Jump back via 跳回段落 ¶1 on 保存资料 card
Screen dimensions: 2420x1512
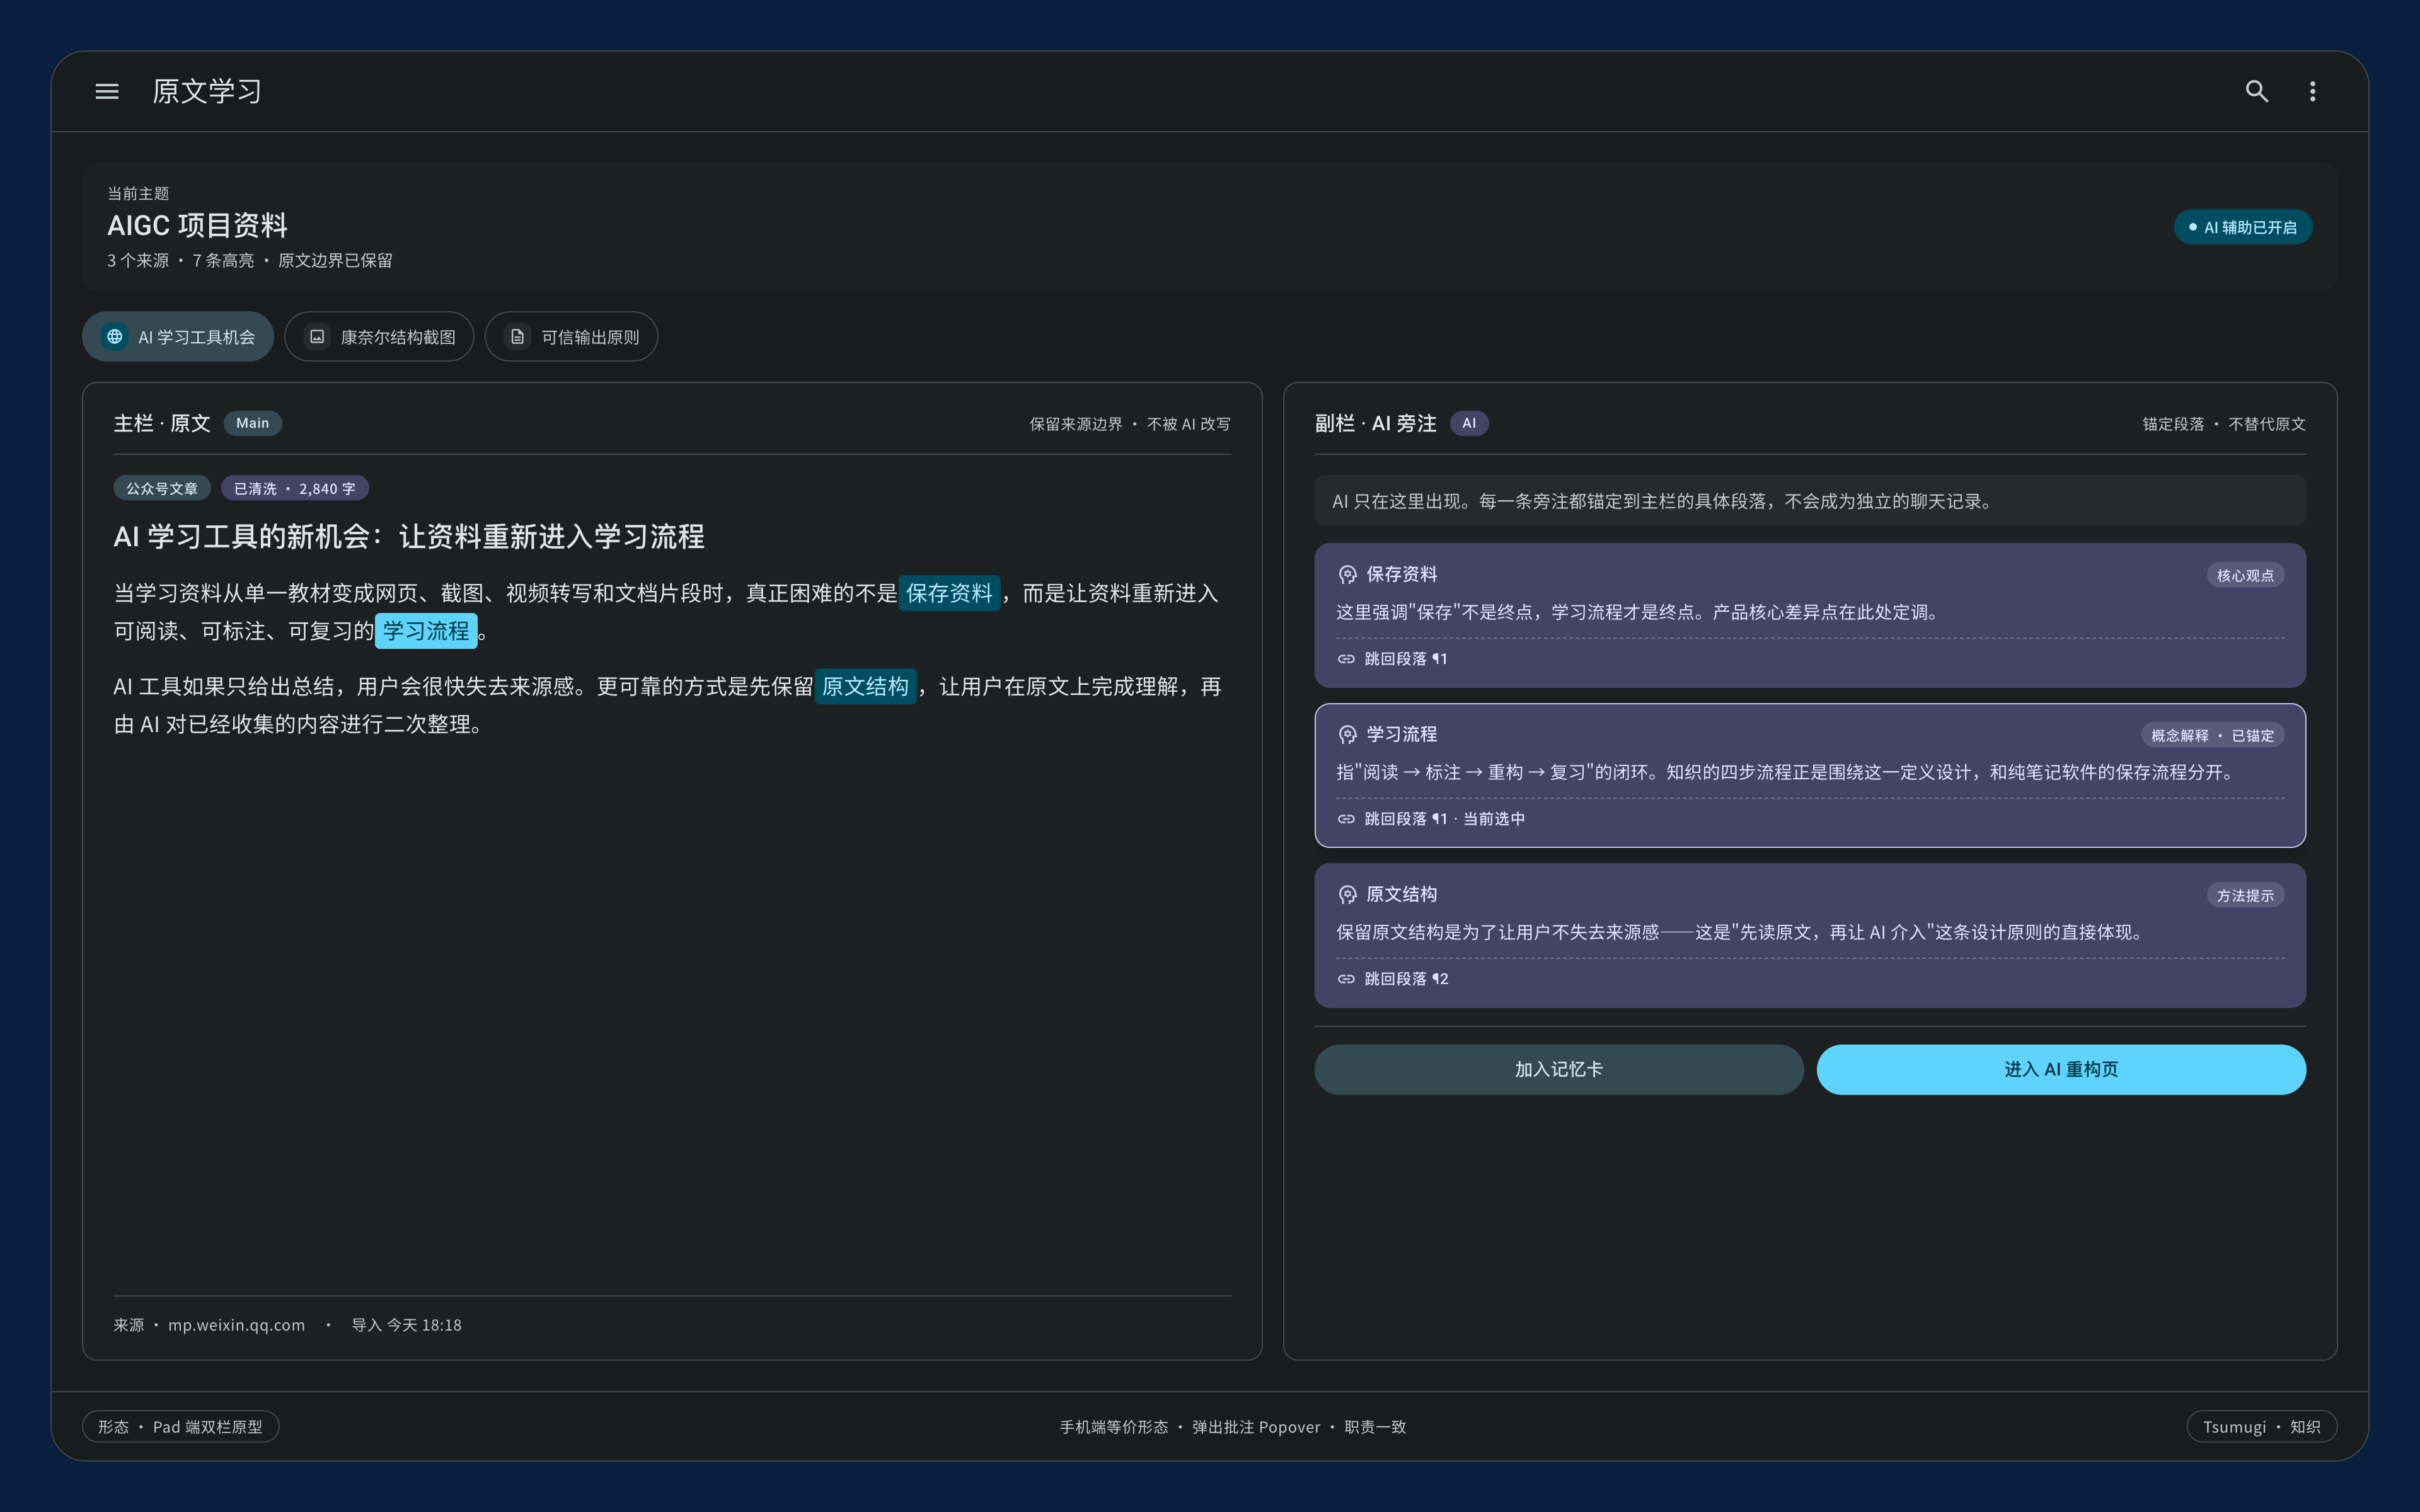pos(1405,659)
